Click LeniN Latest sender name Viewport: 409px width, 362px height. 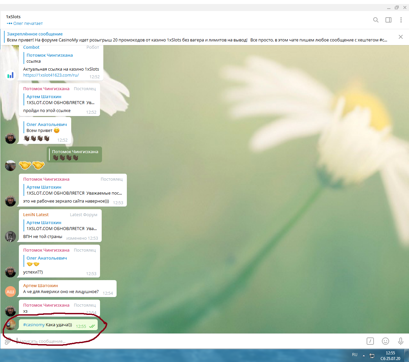click(x=36, y=215)
